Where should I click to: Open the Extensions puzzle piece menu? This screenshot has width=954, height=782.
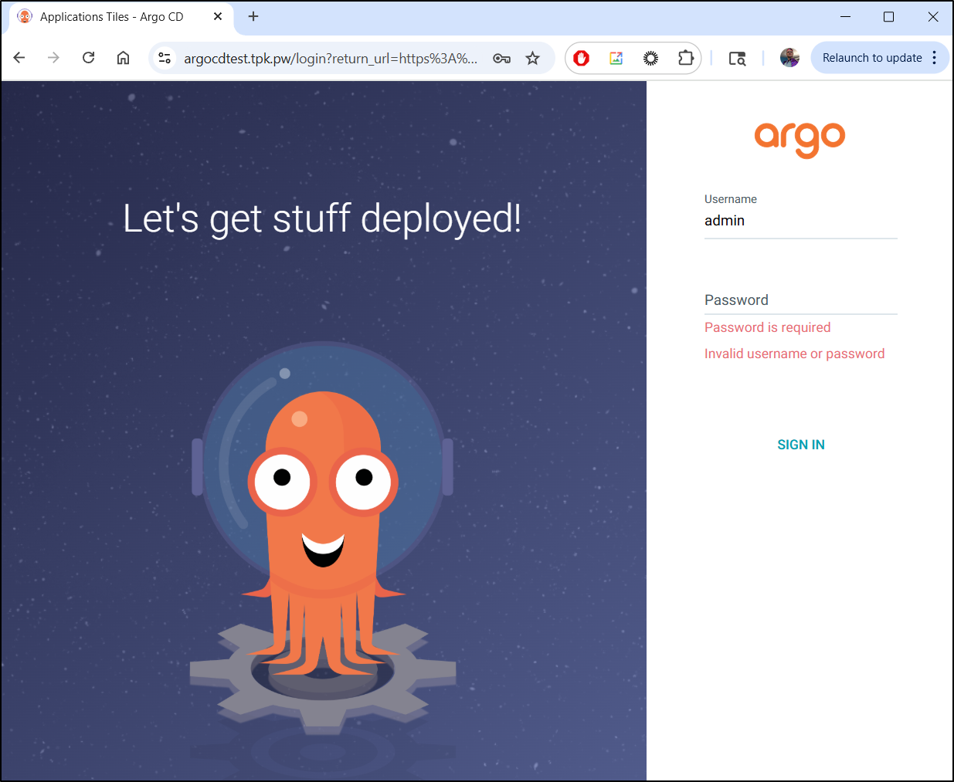(685, 58)
